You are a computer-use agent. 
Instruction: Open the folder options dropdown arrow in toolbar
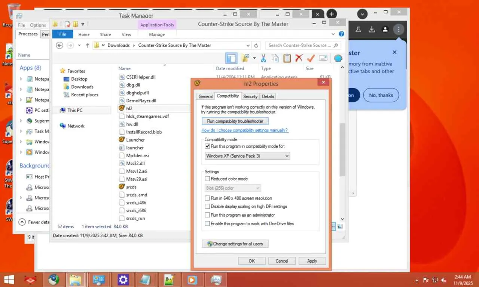click(254, 58)
